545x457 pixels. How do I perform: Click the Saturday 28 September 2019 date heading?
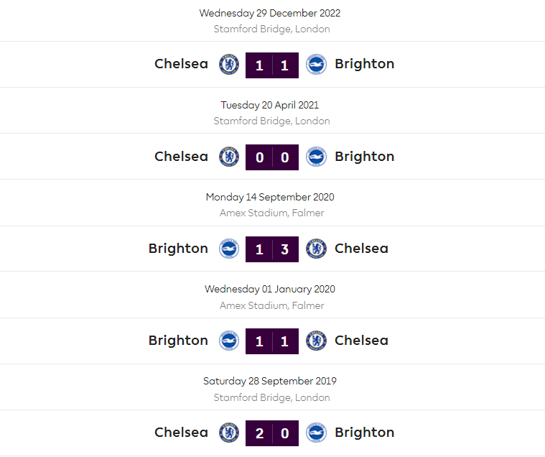(x=270, y=382)
